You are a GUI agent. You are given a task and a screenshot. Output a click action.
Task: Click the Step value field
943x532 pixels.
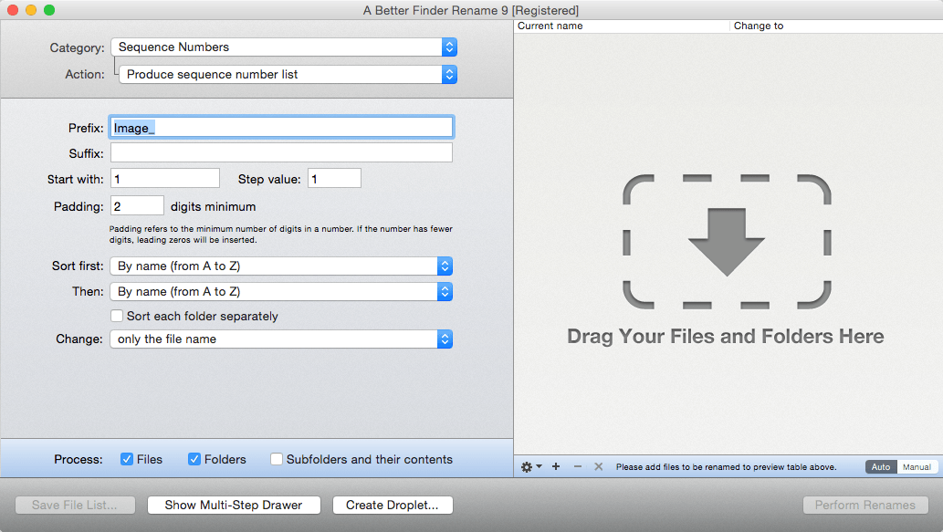click(334, 179)
